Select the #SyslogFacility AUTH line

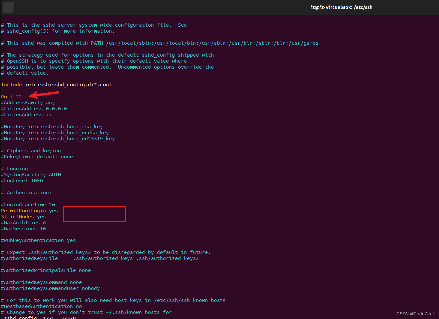pos(31,174)
